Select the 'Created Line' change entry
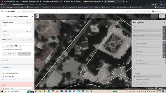 [x=17, y=71]
